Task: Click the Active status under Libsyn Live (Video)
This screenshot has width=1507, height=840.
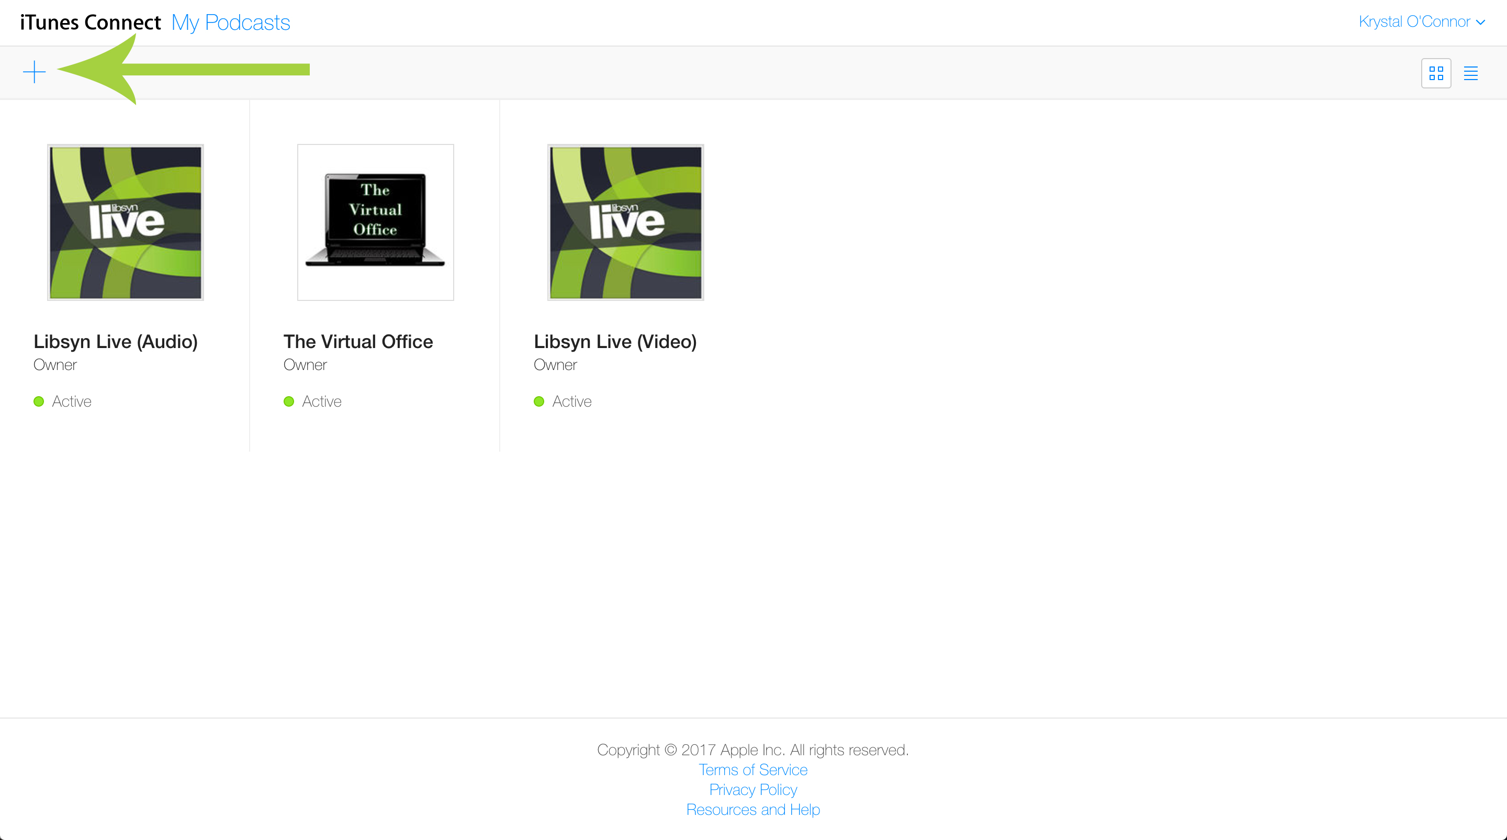Action: [x=563, y=401]
